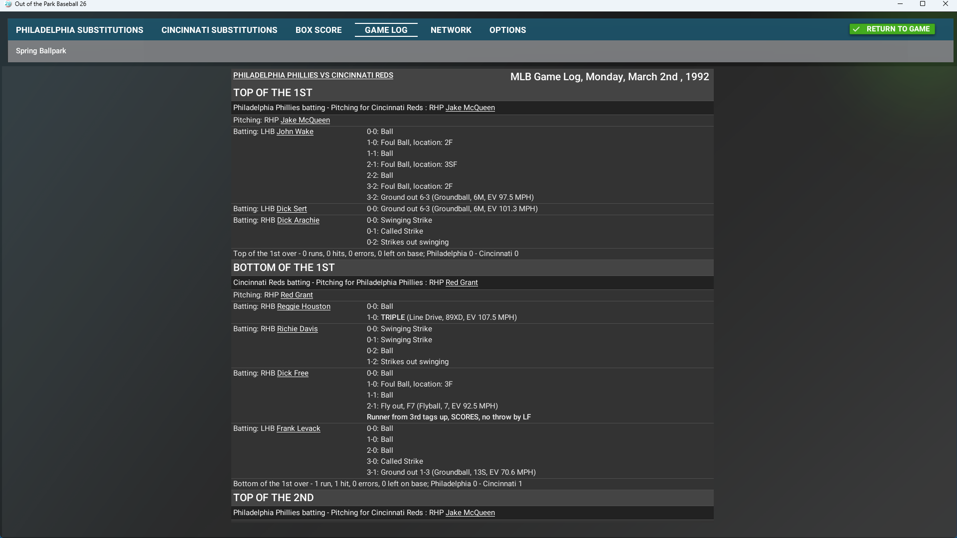Switch to the Box Score tab
Viewport: 957px width, 538px height.
pyautogui.click(x=318, y=30)
